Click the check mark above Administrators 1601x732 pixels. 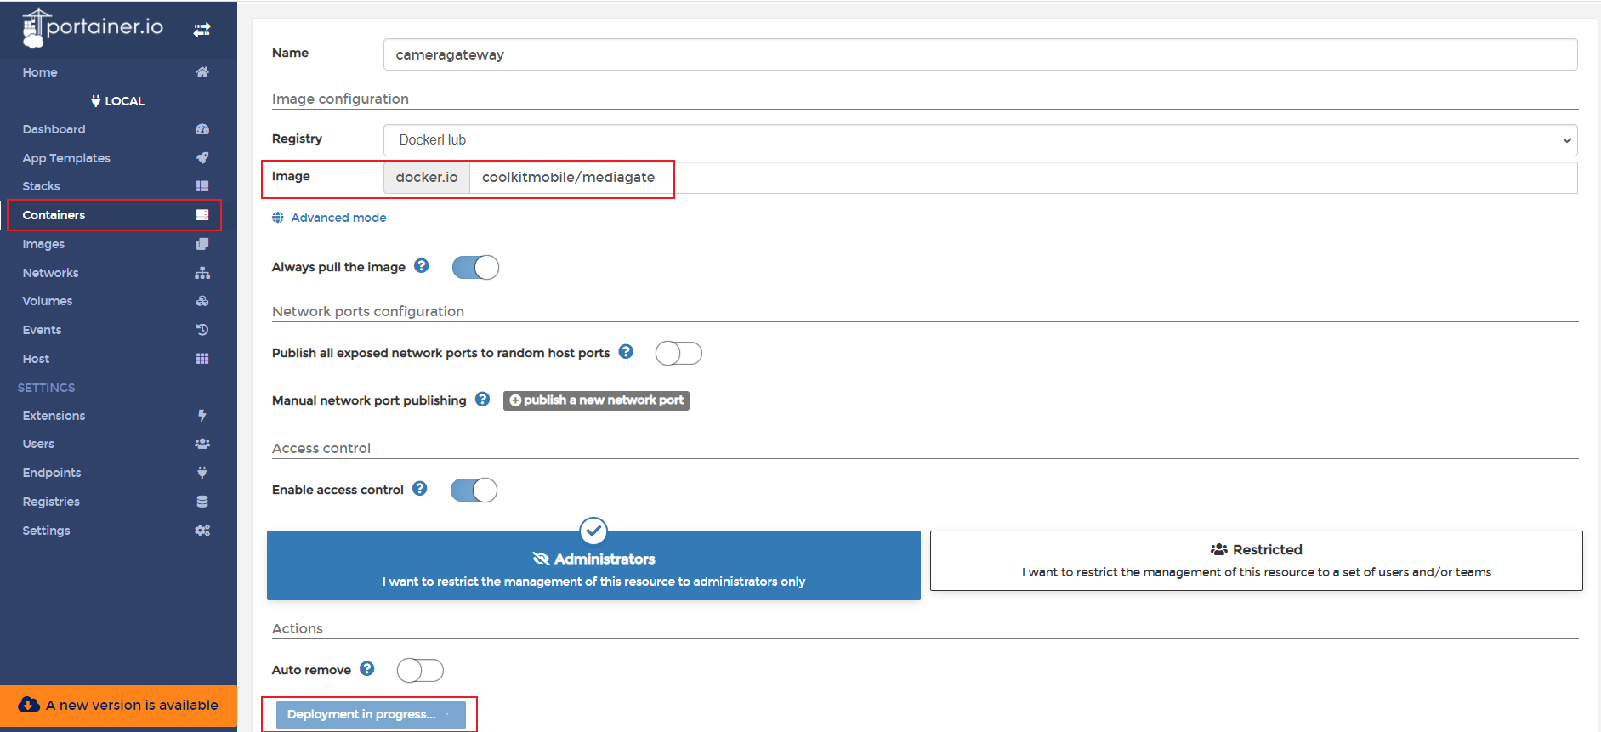click(x=593, y=531)
